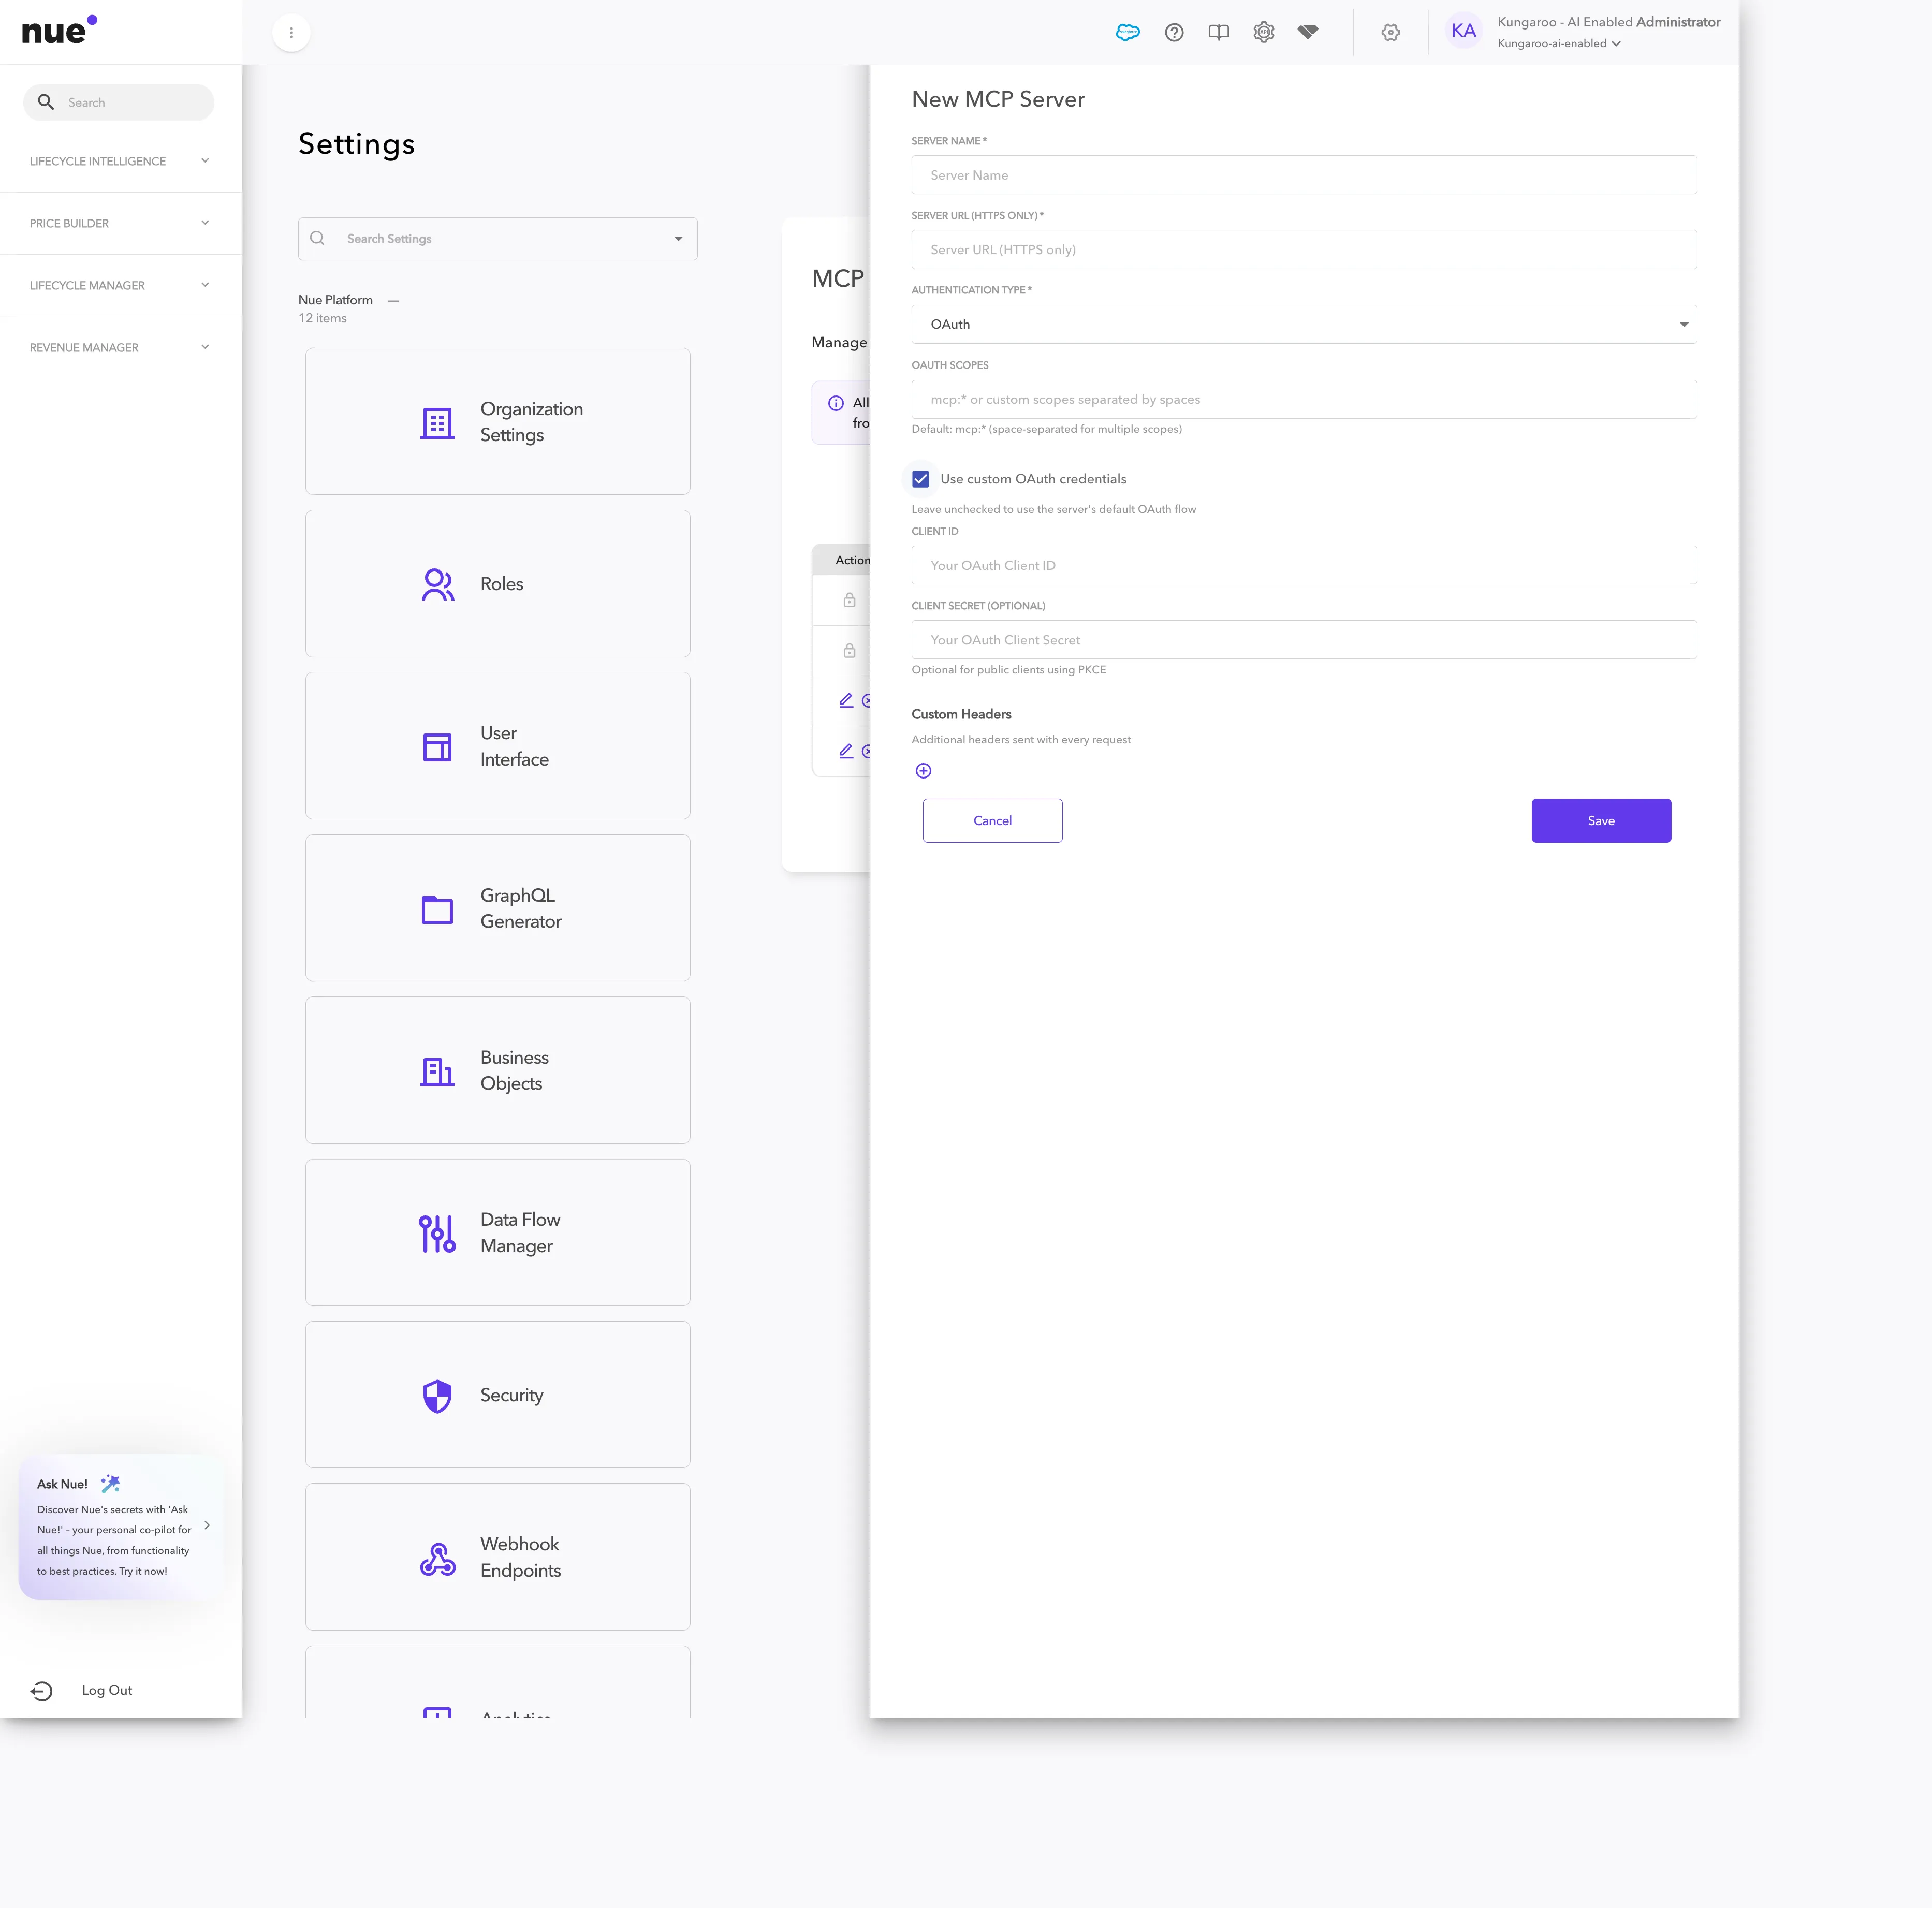Image resolution: width=1932 pixels, height=1908 pixels.
Task: Click the Cancel button
Action: coord(992,820)
